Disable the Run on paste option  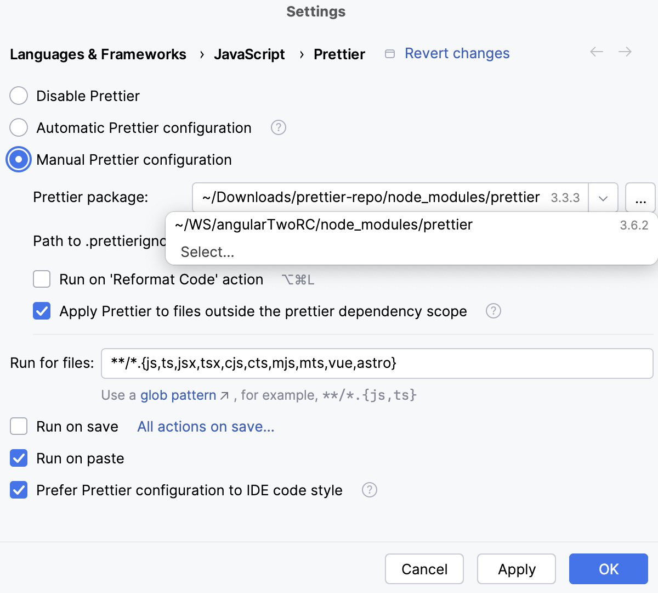[x=18, y=458]
